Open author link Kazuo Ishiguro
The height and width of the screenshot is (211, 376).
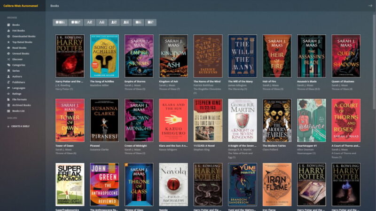coord(168,150)
